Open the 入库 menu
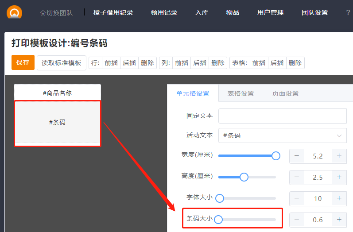This screenshot has height=232, width=353. coord(202,13)
